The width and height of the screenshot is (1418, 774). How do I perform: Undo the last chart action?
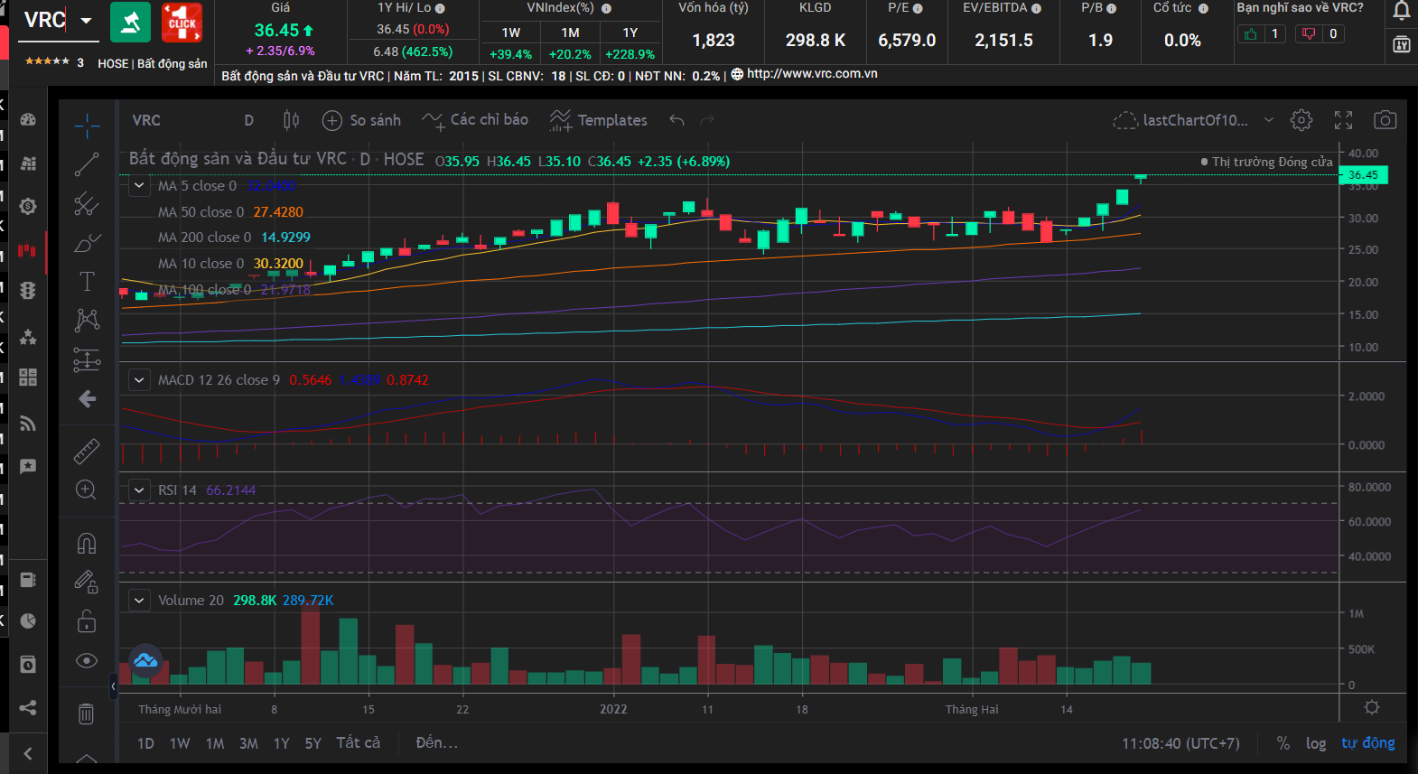tap(676, 120)
